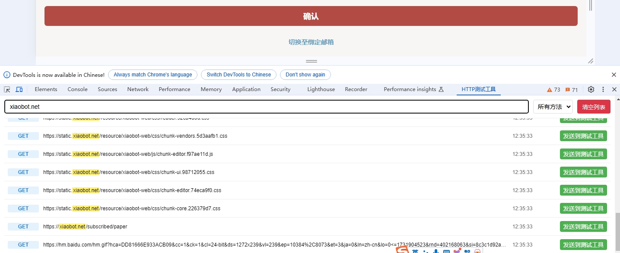Open the Network tab
Screen dimensions: 620x253
pos(138,89)
